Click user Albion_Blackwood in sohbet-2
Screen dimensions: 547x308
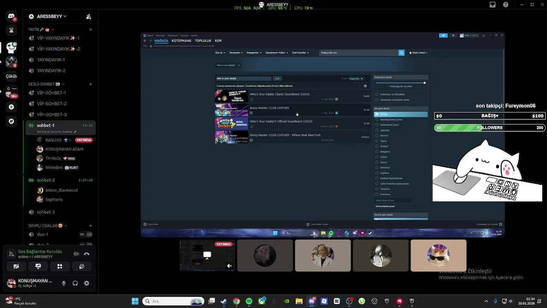tap(64, 190)
